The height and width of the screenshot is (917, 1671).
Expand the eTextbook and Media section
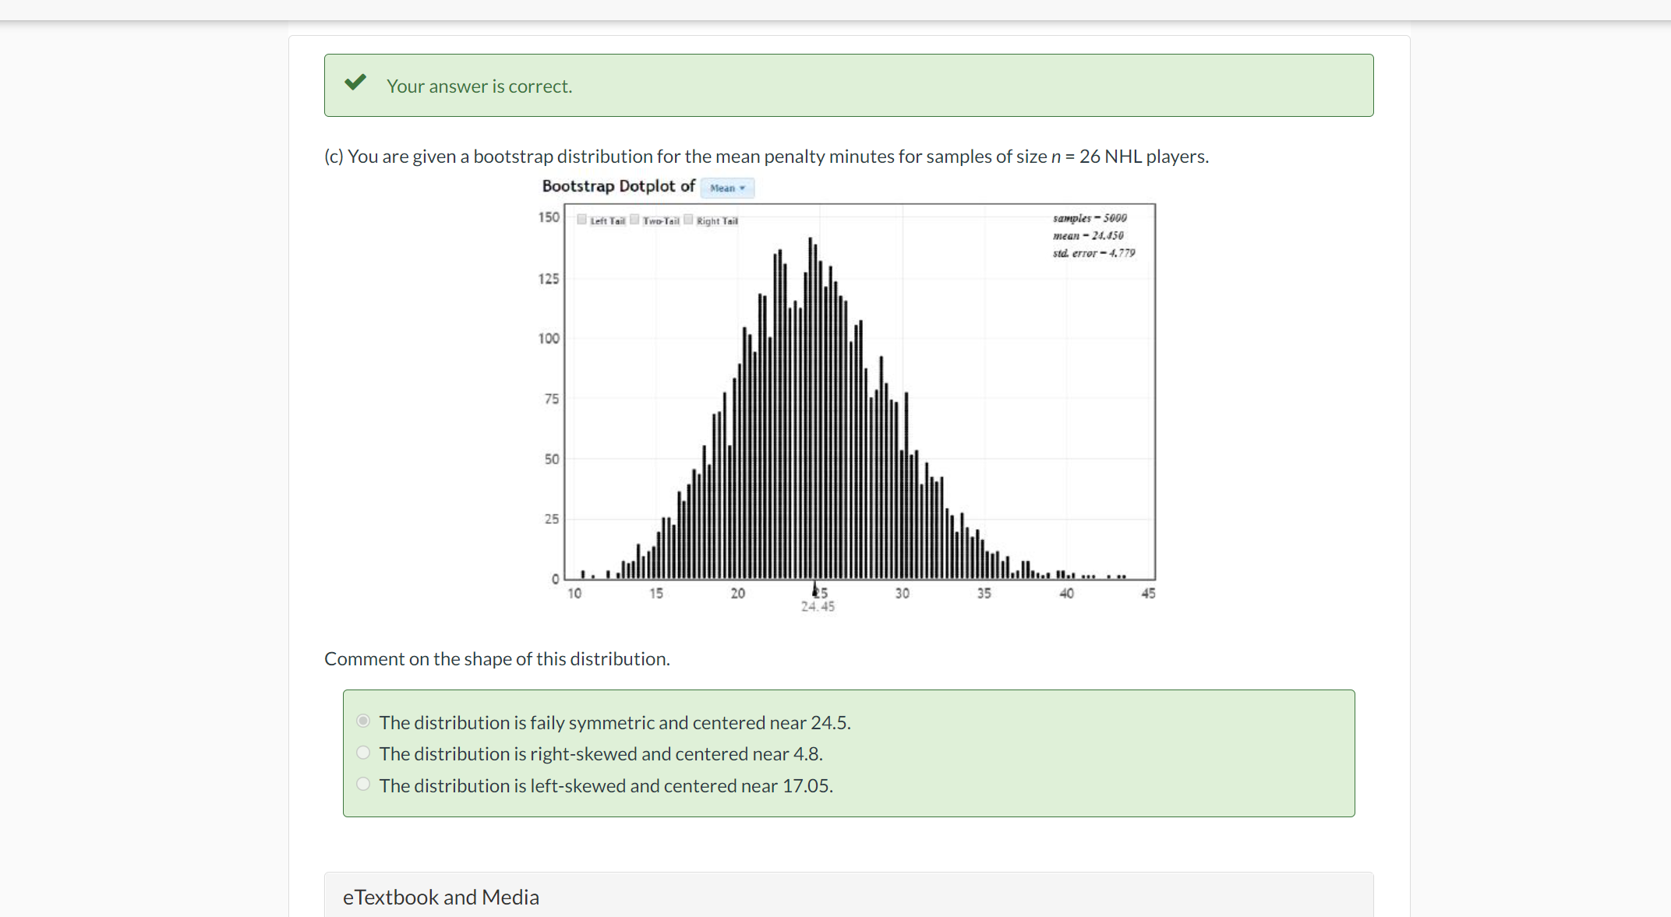coord(441,897)
